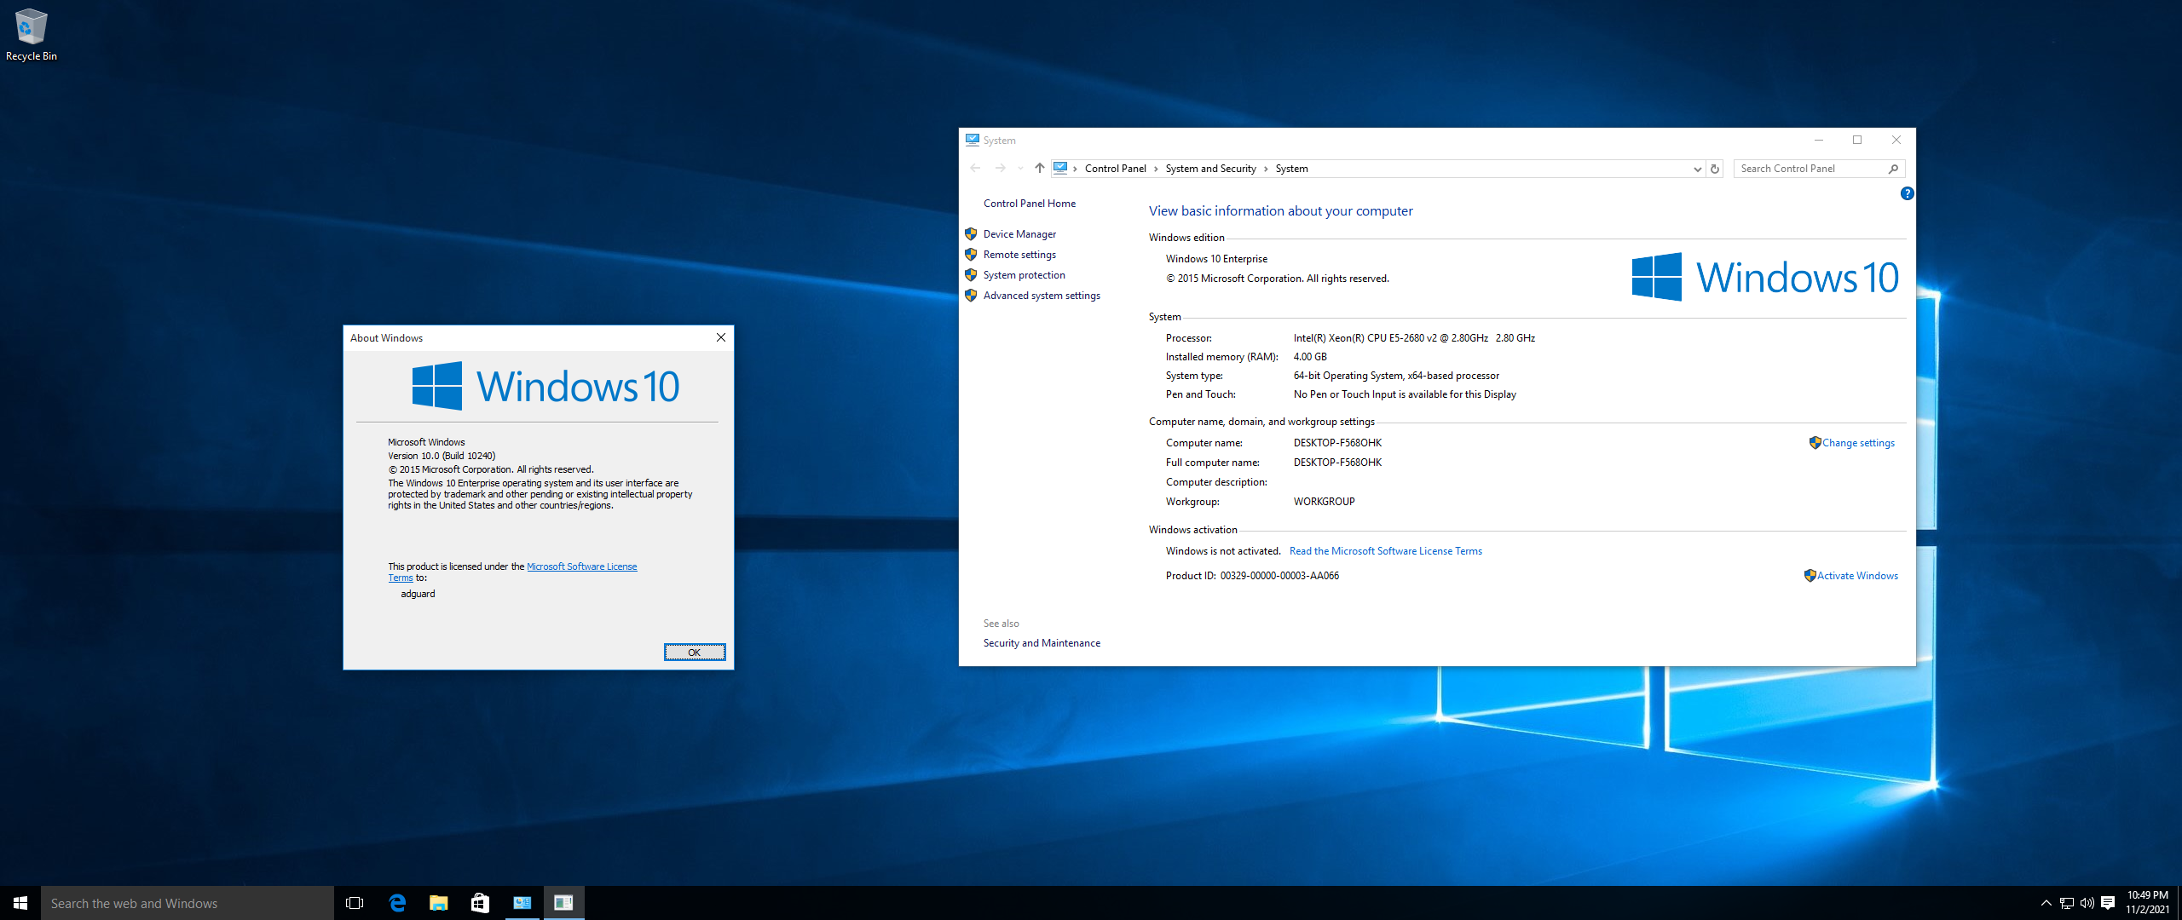Expand chevron after System and Security breadcrumb
Image resolution: width=2182 pixels, height=920 pixels.
click(x=1267, y=169)
